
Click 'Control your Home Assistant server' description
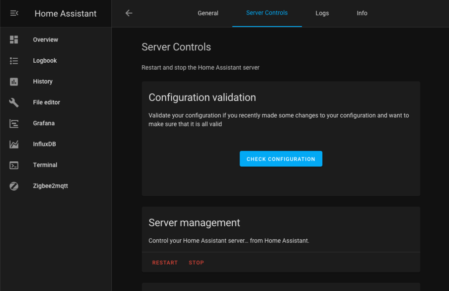point(229,241)
